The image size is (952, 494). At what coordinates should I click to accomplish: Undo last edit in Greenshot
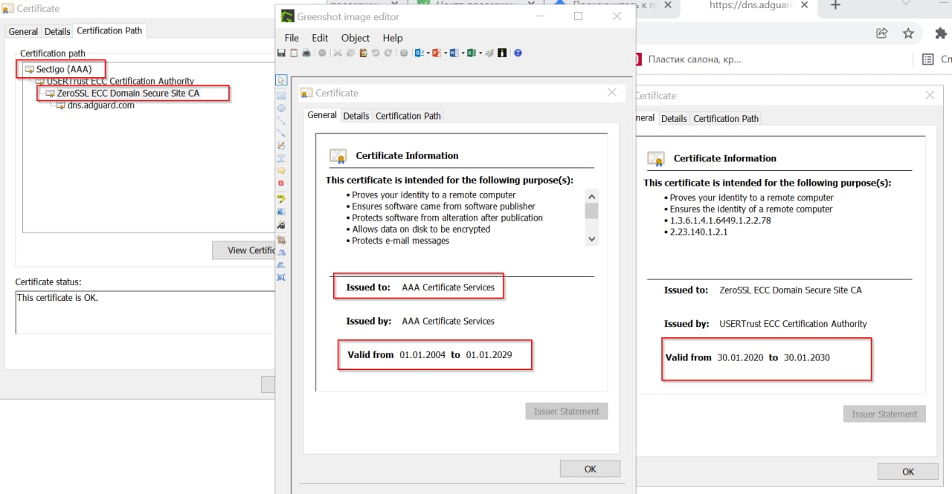(376, 53)
